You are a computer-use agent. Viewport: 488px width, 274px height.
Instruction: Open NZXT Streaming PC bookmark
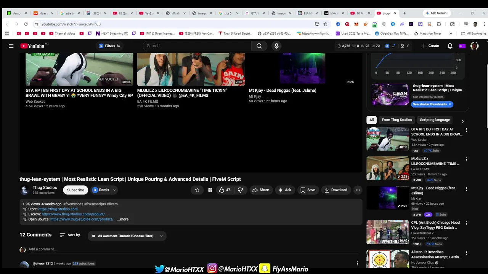[112, 33]
